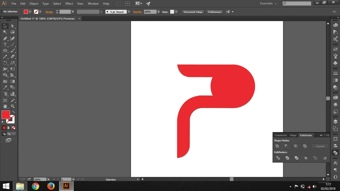Open 5 pt. Round brush dropdown
Image resolution: width=340 pixels, height=191 pixels.
[x=129, y=12]
